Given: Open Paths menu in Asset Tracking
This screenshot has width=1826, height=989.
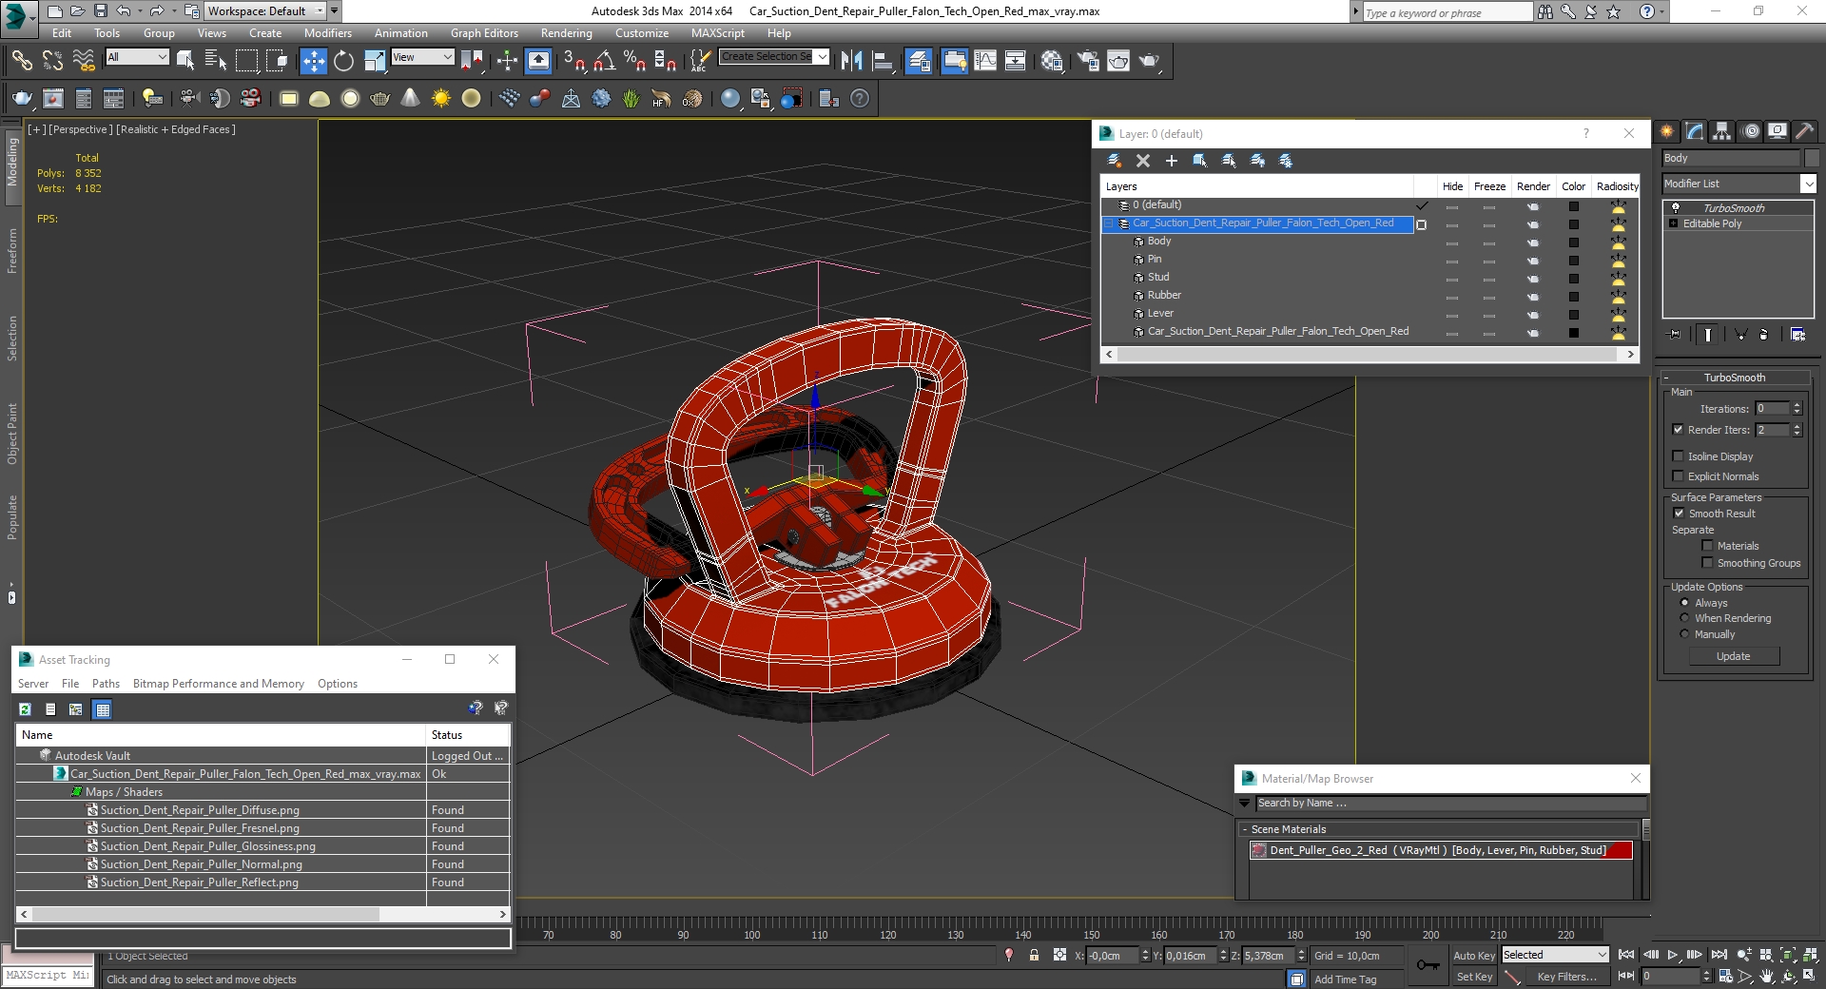Looking at the screenshot, I should point(106,684).
